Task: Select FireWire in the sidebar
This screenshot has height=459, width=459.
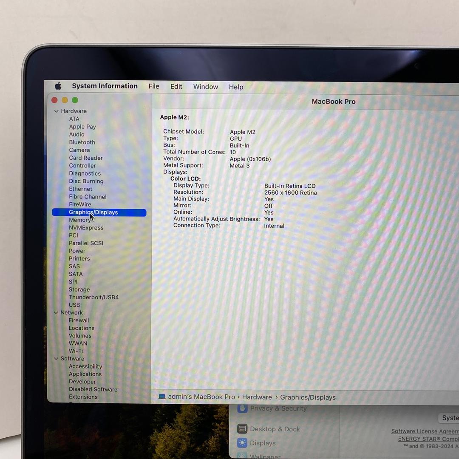Action: (80, 204)
